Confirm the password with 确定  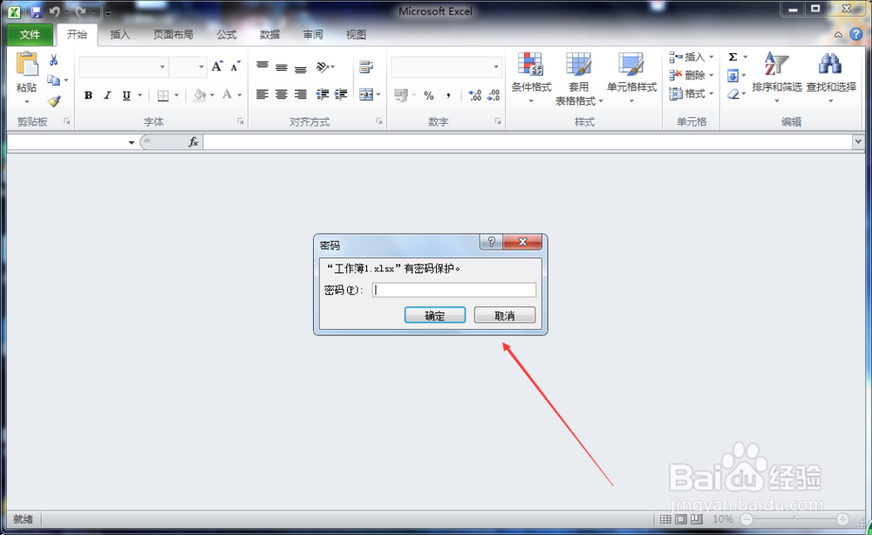pyautogui.click(x=435, y=316)
